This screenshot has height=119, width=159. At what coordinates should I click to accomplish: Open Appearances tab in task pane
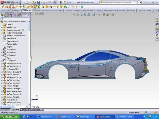pos(157,35)
